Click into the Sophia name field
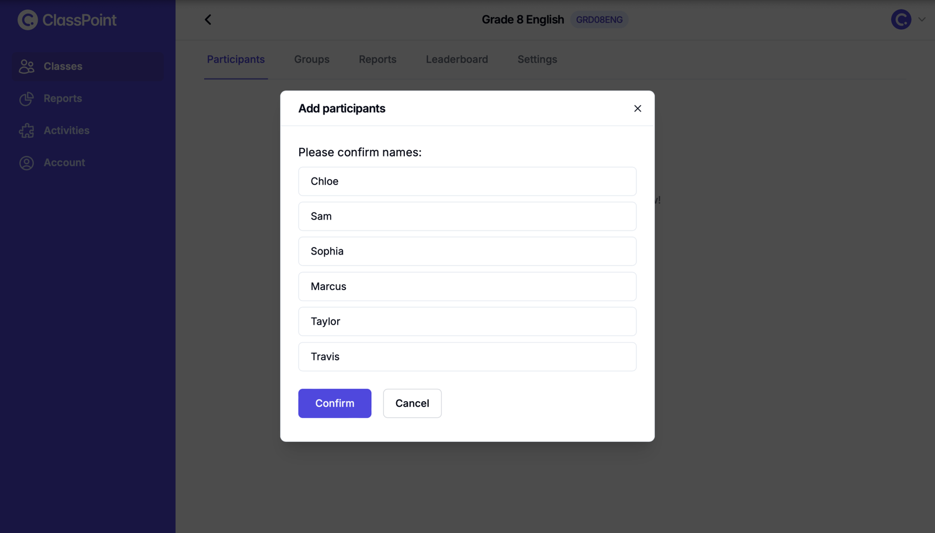This screenshot has height=533, width=935. pyautogui.click(x=467, y=252)
